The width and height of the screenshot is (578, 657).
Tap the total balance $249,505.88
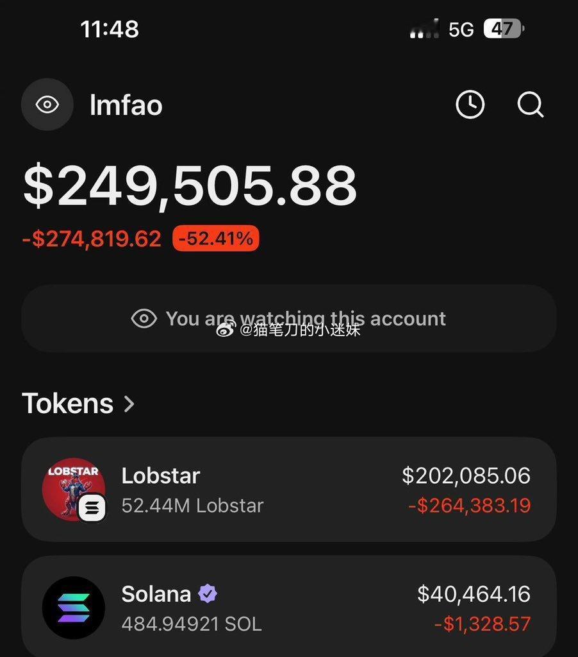tap(190, 186)
